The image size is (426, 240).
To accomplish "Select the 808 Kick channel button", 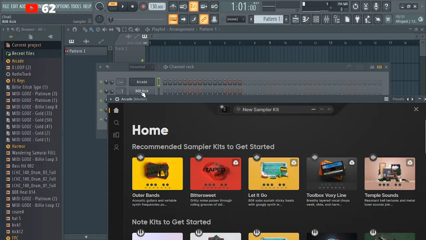I will tap(142, 91).
